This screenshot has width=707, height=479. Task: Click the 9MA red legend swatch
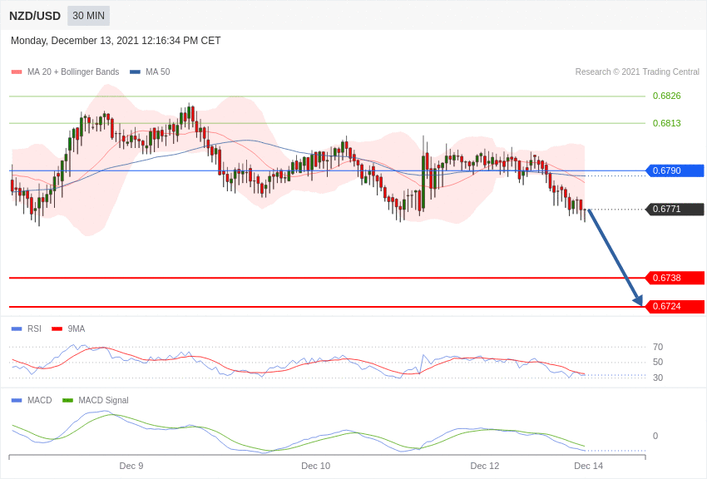[57, 329]
